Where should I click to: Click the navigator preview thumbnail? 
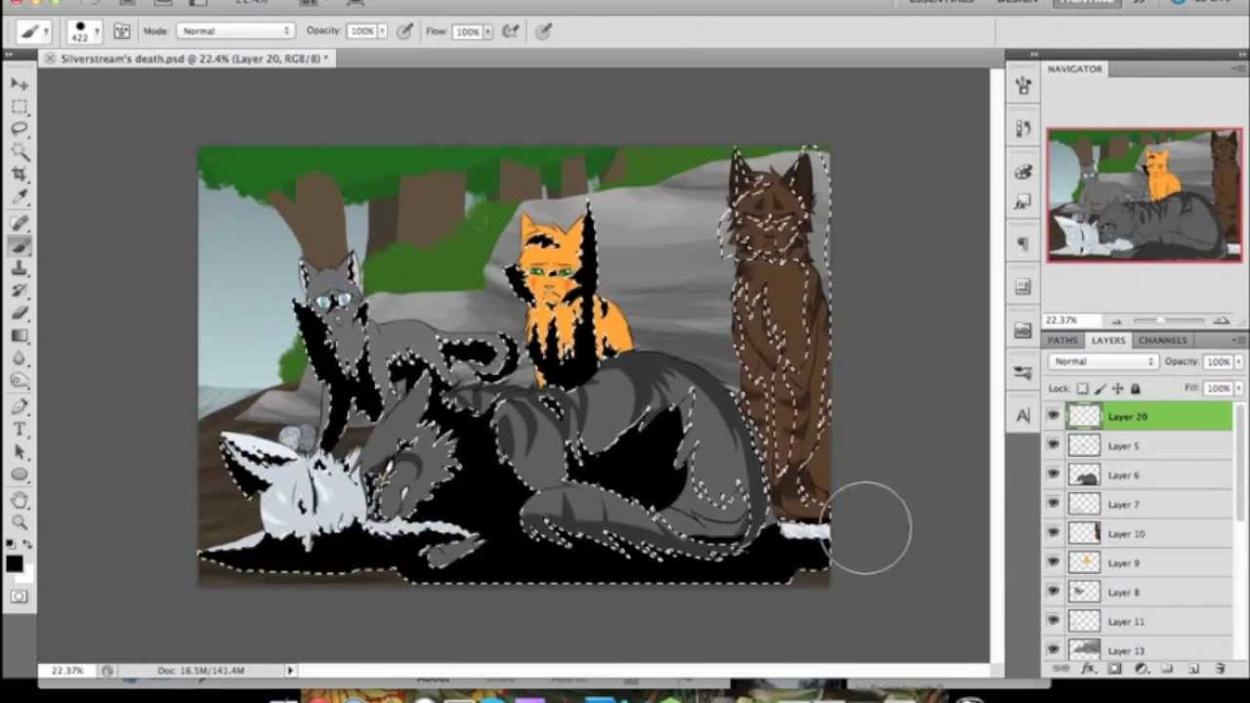pos(1144,195)
